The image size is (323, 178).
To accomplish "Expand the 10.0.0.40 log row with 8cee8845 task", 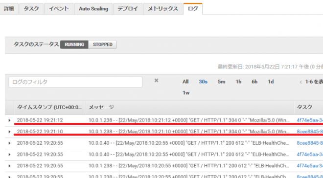I will 9,143.
